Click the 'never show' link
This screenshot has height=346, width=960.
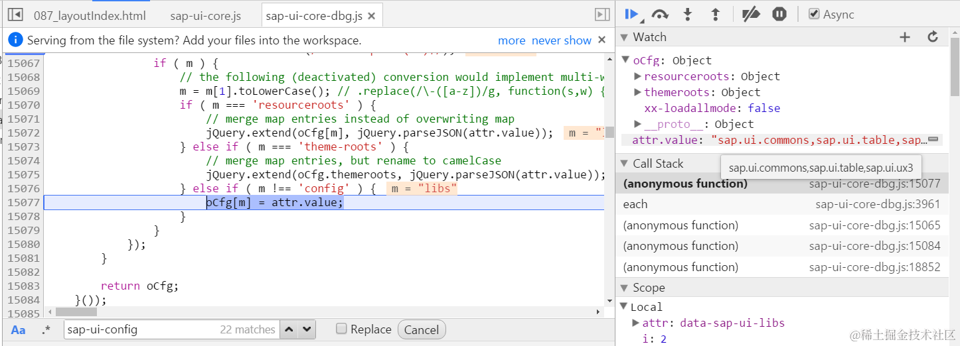(x=562, y=40)
